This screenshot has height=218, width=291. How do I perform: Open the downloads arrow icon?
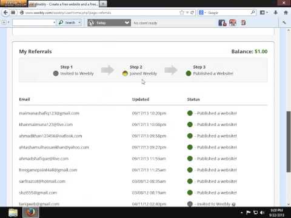pos(275,13)
